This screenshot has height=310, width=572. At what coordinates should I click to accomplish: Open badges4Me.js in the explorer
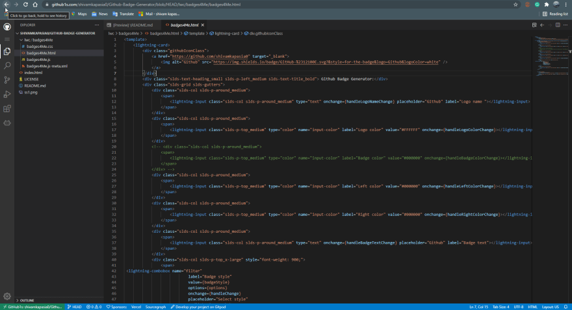[x=38, y=59]
